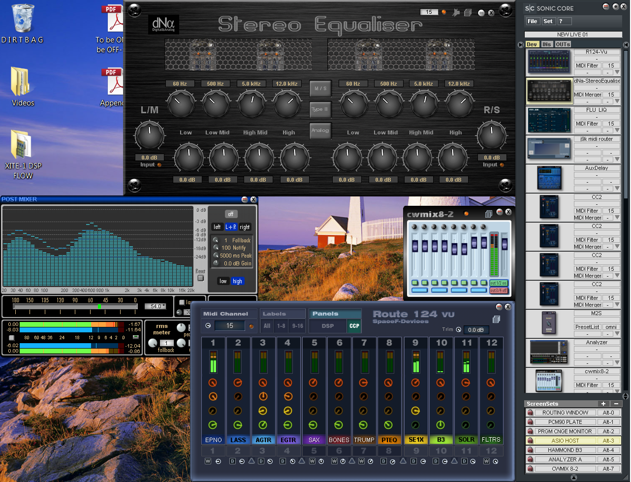Collapse Sonic Core panel using the left arrow button

pos(521,45)
